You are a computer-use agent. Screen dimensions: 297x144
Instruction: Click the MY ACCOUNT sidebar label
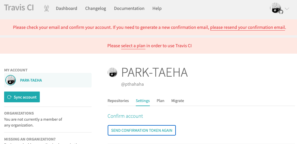click(x=16, y=70)
